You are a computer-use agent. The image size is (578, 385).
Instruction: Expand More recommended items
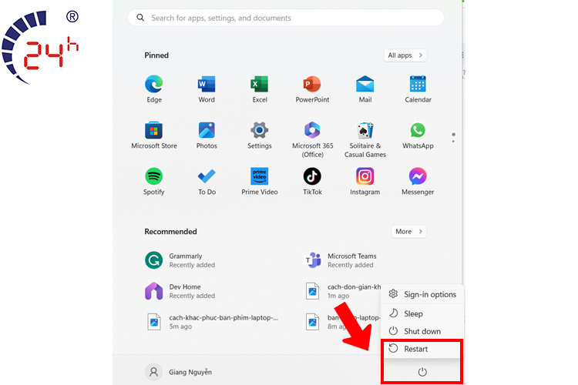[408, 231]
